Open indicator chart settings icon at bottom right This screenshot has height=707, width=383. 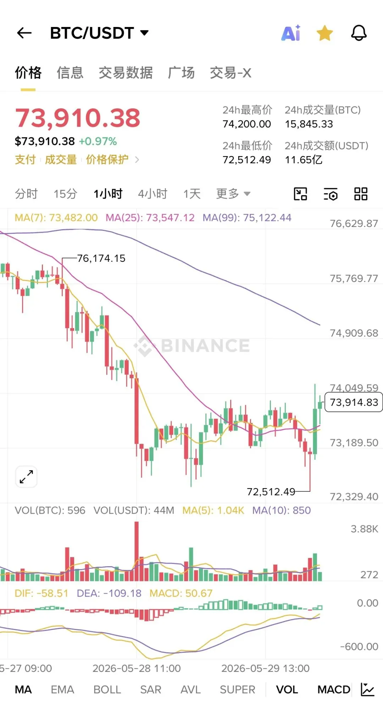coord(367,689)
